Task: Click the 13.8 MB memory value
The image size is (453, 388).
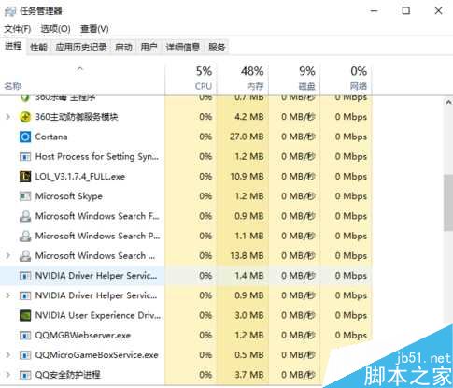Action: [x=247, y=256]
